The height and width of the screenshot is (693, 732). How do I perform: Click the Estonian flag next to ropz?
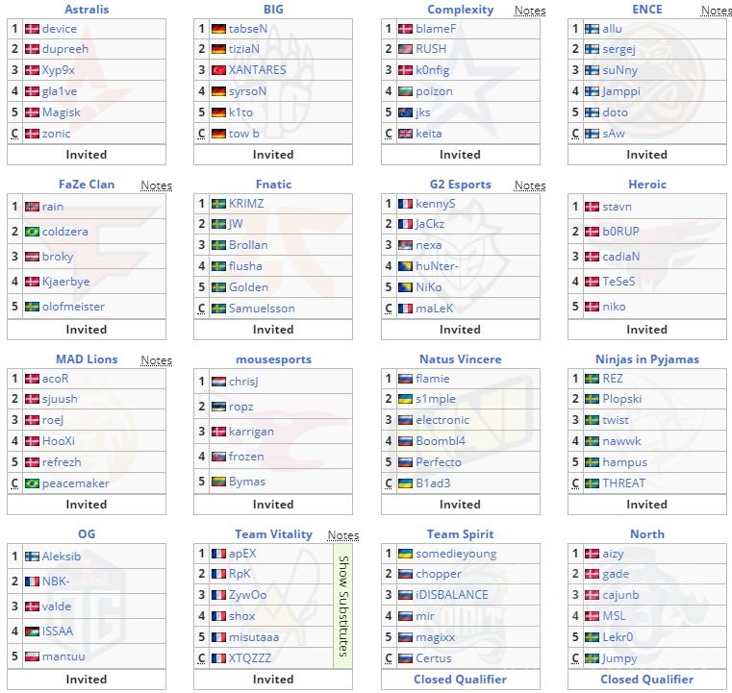coord(218,407)
